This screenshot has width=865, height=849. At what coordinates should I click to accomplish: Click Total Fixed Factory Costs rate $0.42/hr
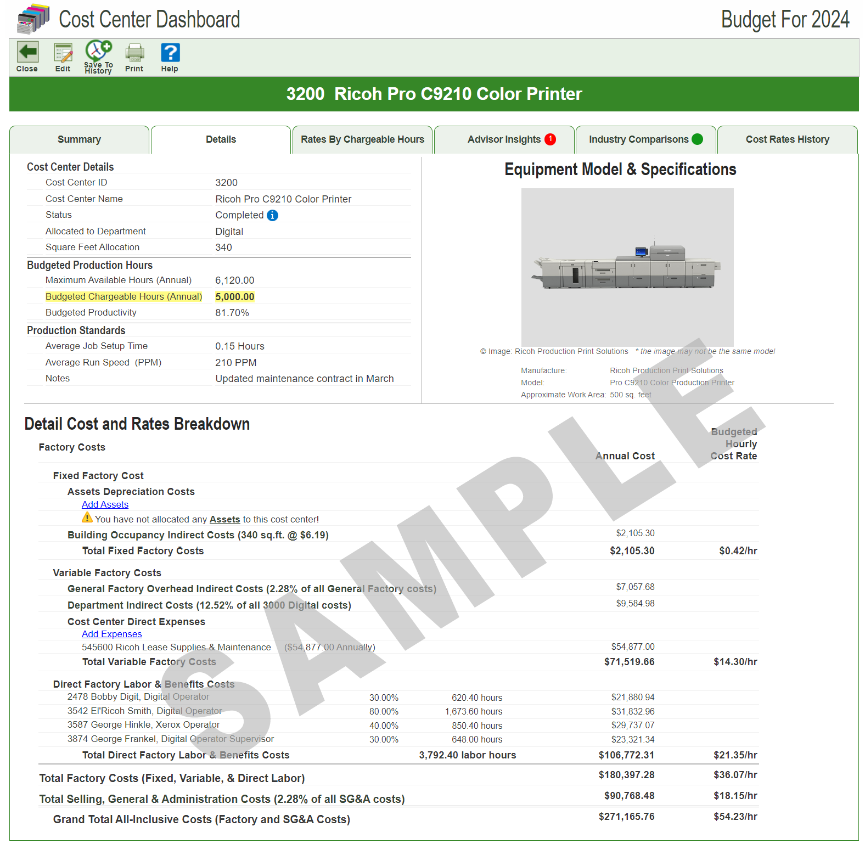[738, 551]
